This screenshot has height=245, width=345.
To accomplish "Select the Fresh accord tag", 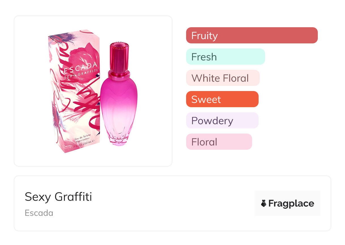I will click(225, 56).
